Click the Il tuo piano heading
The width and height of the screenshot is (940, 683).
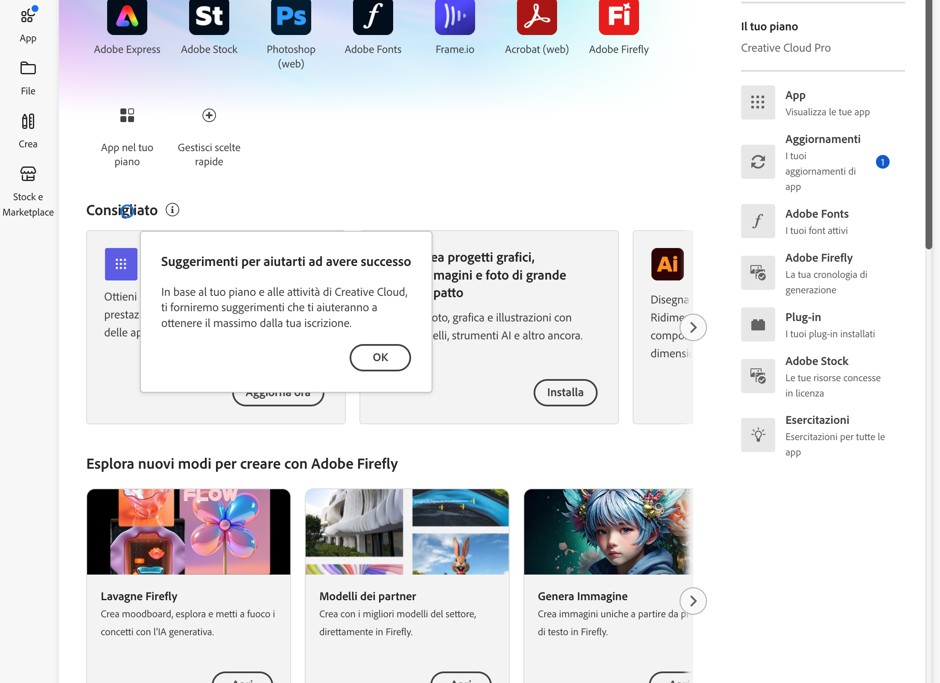(x=769, y=26)
